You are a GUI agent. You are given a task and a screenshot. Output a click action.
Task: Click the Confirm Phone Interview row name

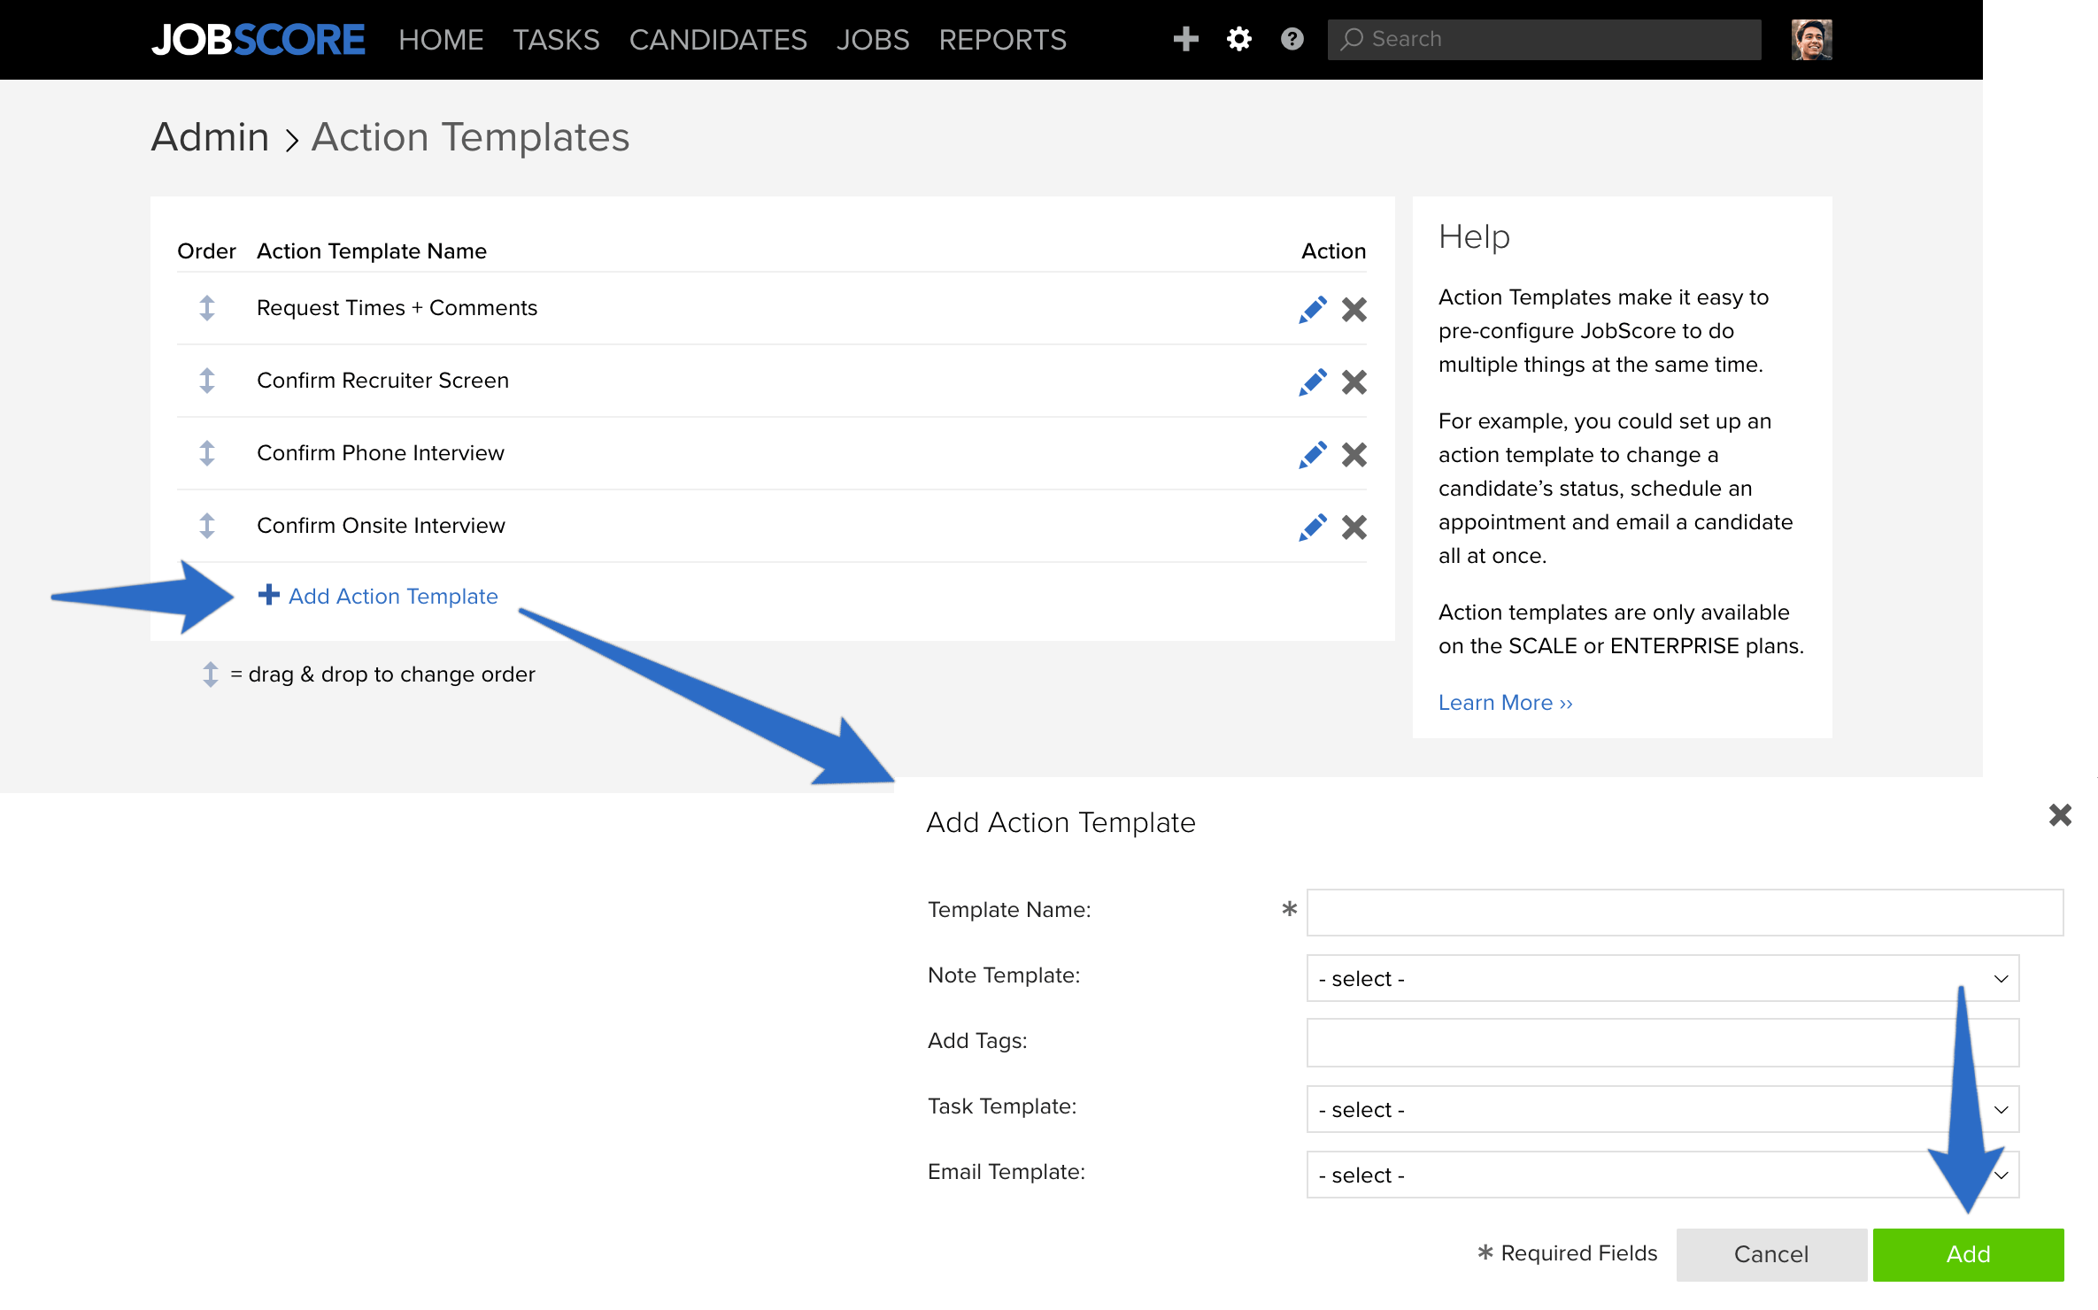(x=381, y=453)
